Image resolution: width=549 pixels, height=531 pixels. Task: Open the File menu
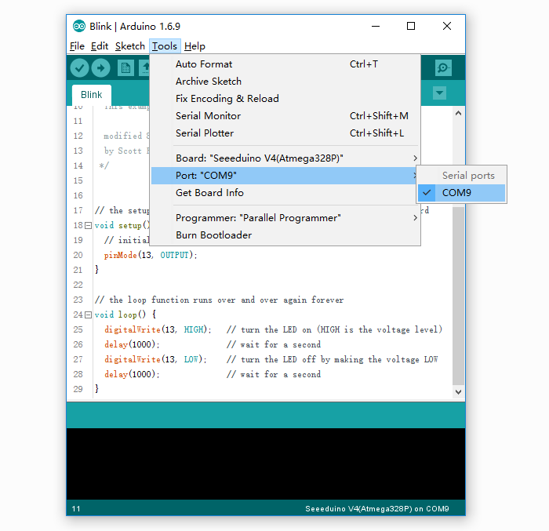pos(77,46)
